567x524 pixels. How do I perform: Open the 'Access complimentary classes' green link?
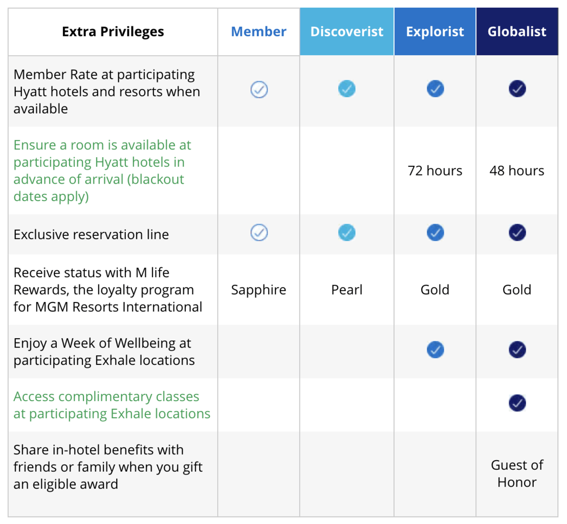pyautogui.click(x=112, y=405)
